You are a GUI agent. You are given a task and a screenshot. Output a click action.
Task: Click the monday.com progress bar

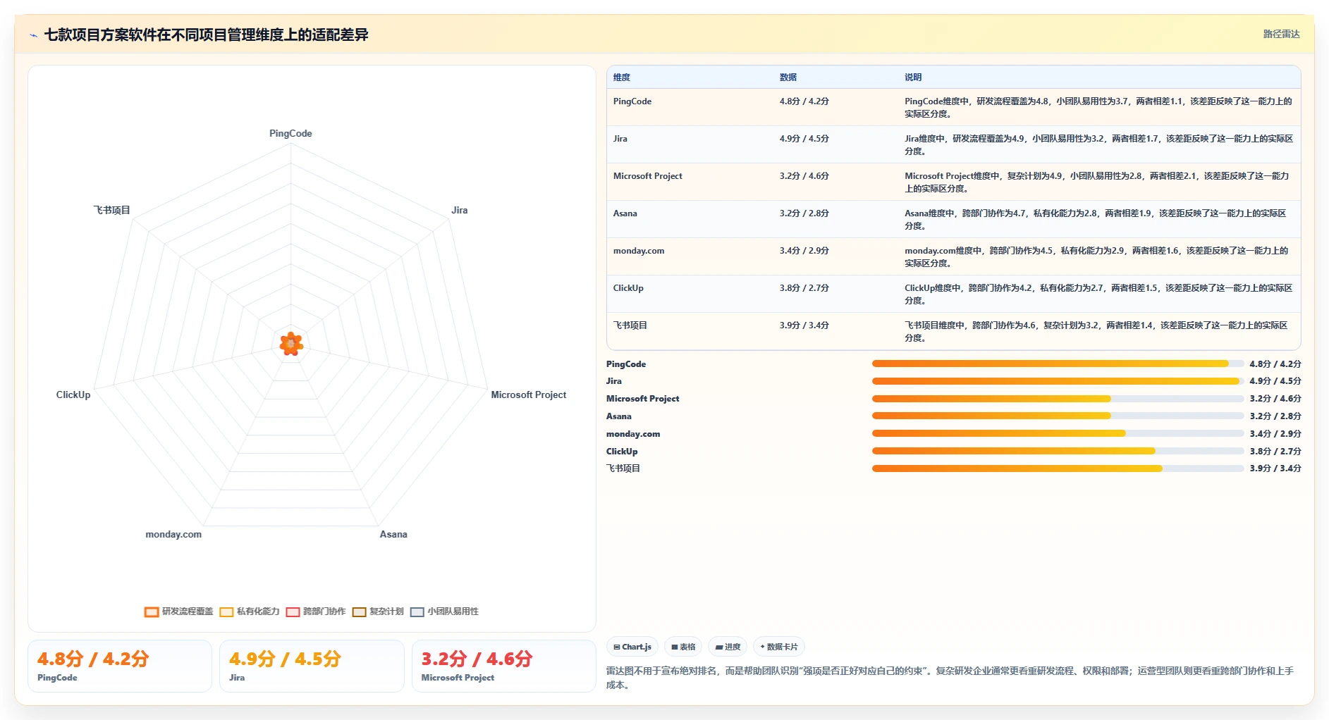coord(1058,433)
